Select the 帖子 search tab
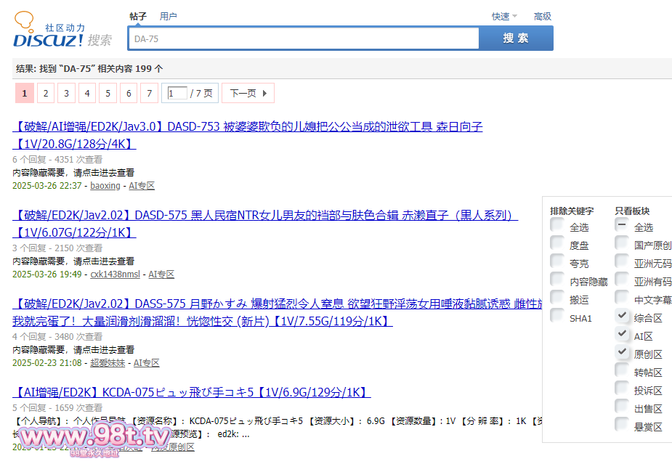The image size is (672, 464). [138, 16]
